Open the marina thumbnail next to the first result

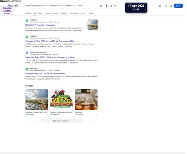point(92,25)
